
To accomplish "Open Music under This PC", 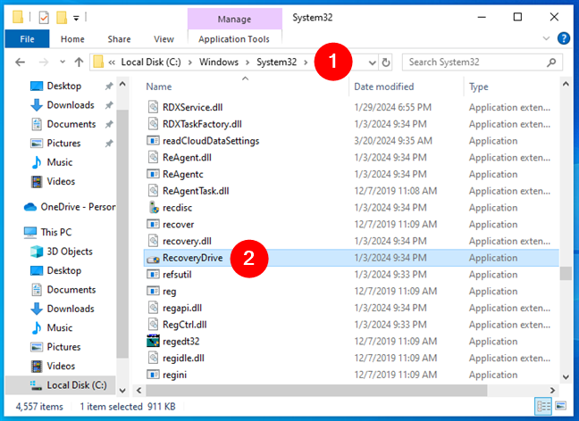I will (x=52, y=327).
